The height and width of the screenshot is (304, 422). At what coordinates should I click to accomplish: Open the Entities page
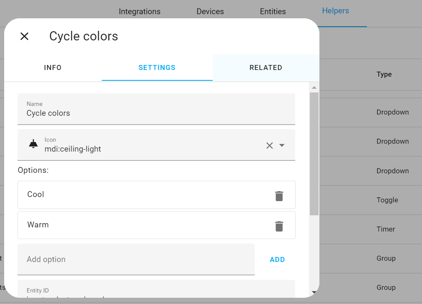pyautogui.click(x=273, y=11)
